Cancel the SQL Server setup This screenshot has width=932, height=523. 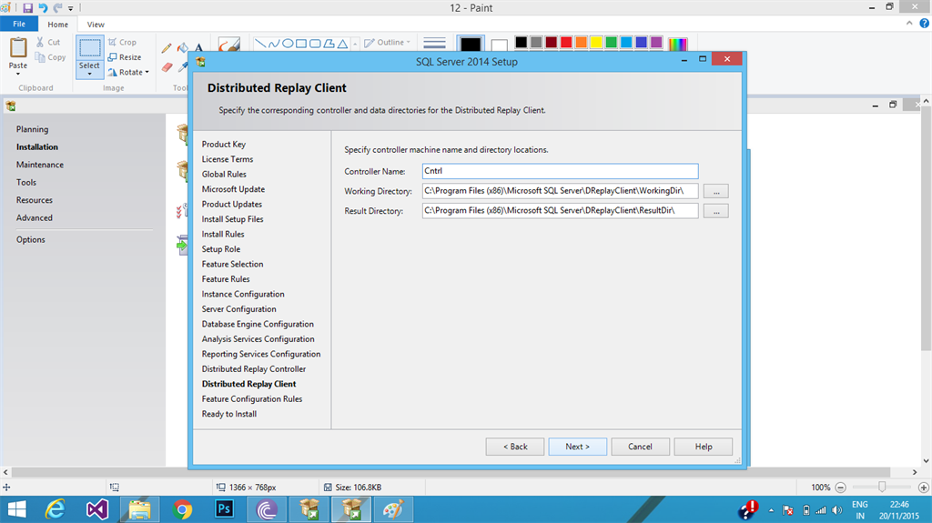640,447
